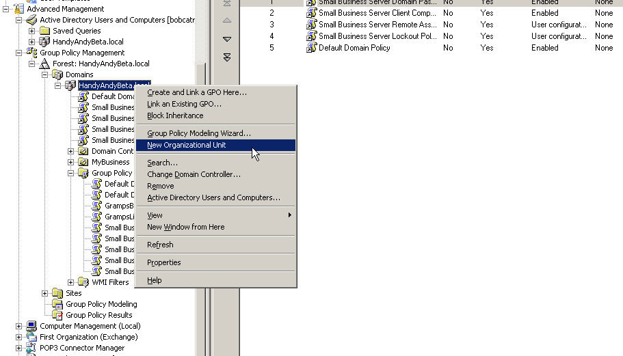Image resolution: width=623 pixels, height=356 pixels.
Task: Select the Default Domain Policy row text
Action: tap(354, 48)
